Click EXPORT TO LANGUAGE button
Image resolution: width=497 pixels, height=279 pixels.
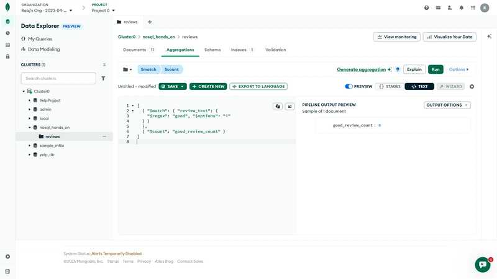click(x=258, y=86)
